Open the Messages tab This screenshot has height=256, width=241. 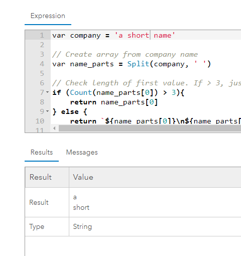click(x=82, y=152)
